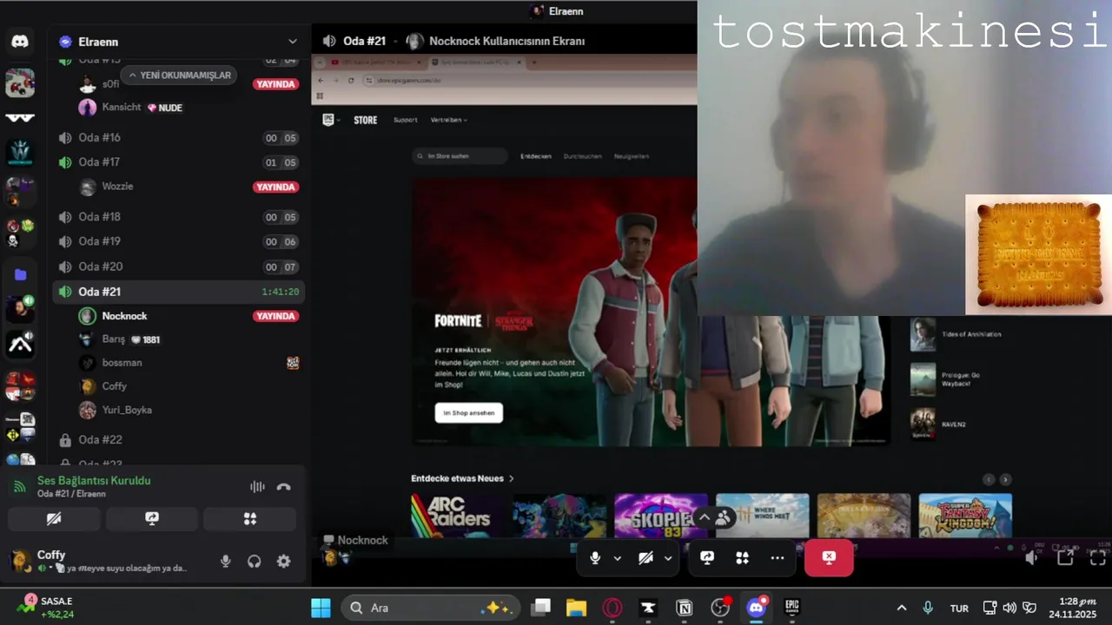This screenshot has height=625, width=1112.
Task: Open voice connection signal info icon
Action: click(19, 487)
